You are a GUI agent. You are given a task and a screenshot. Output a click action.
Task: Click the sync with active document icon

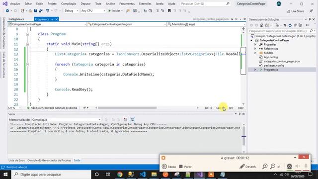coord(285,25)
